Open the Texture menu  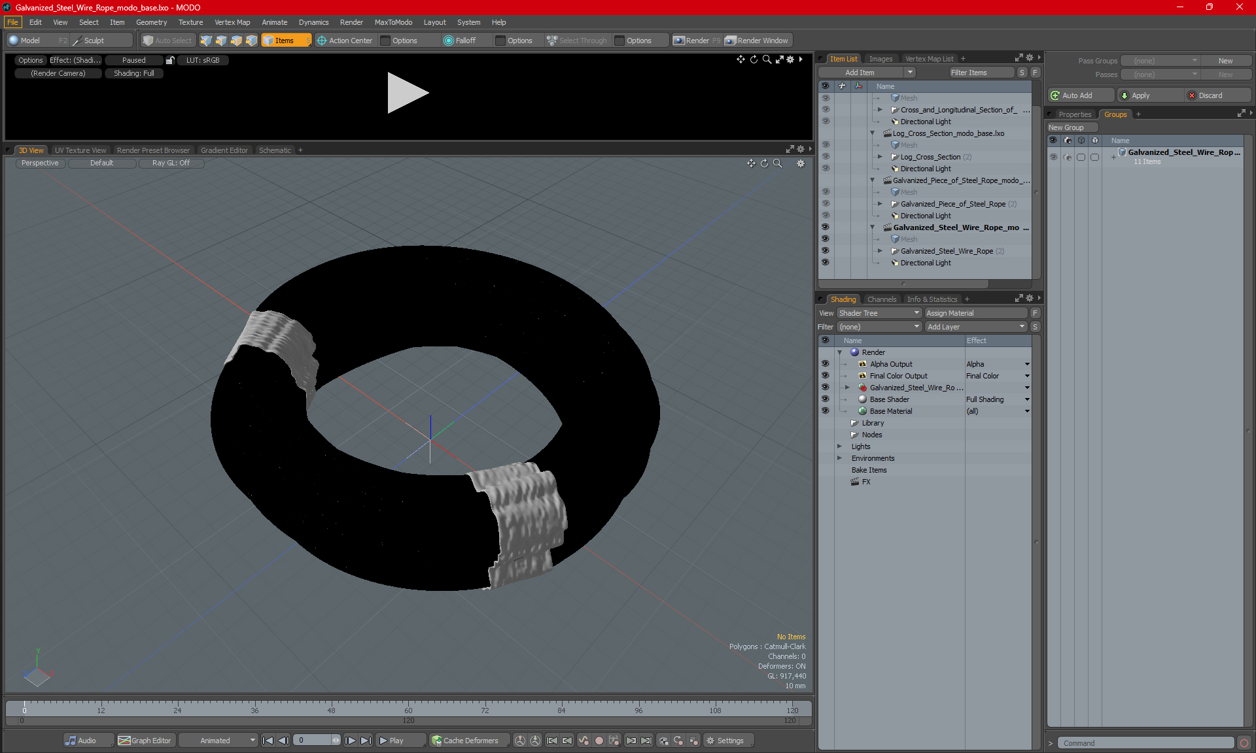tap(190, 22)
